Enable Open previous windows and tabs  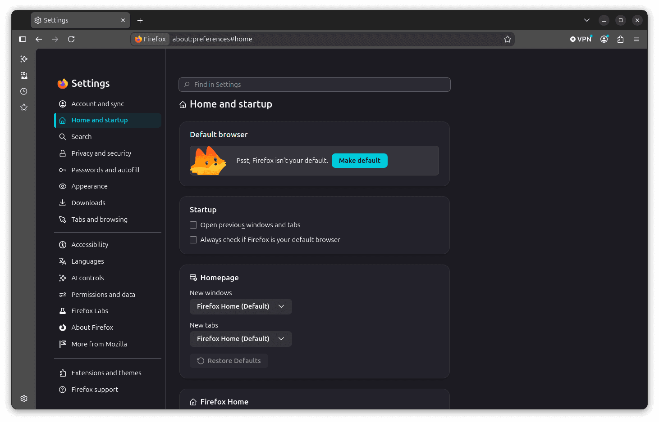click(x=193, y=225)
